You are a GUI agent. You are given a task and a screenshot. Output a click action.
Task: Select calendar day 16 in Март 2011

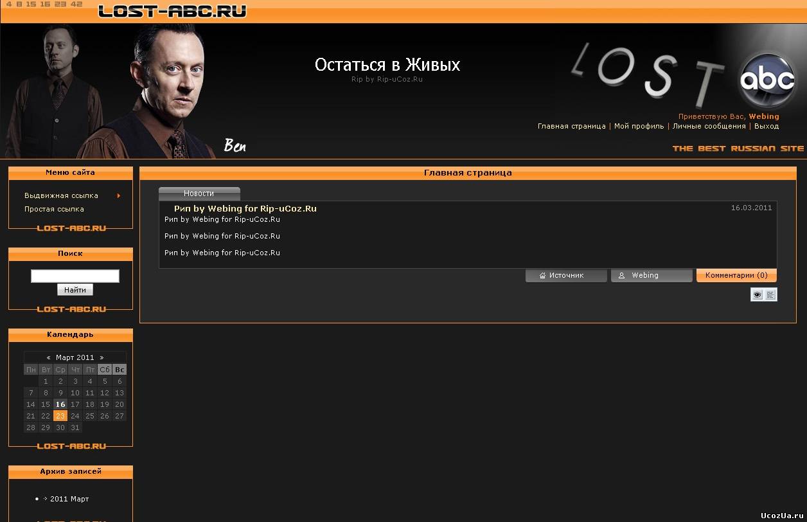(x=60, y=404)
